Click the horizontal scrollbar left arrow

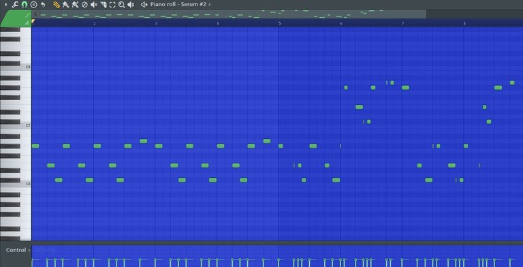[35, 14]
